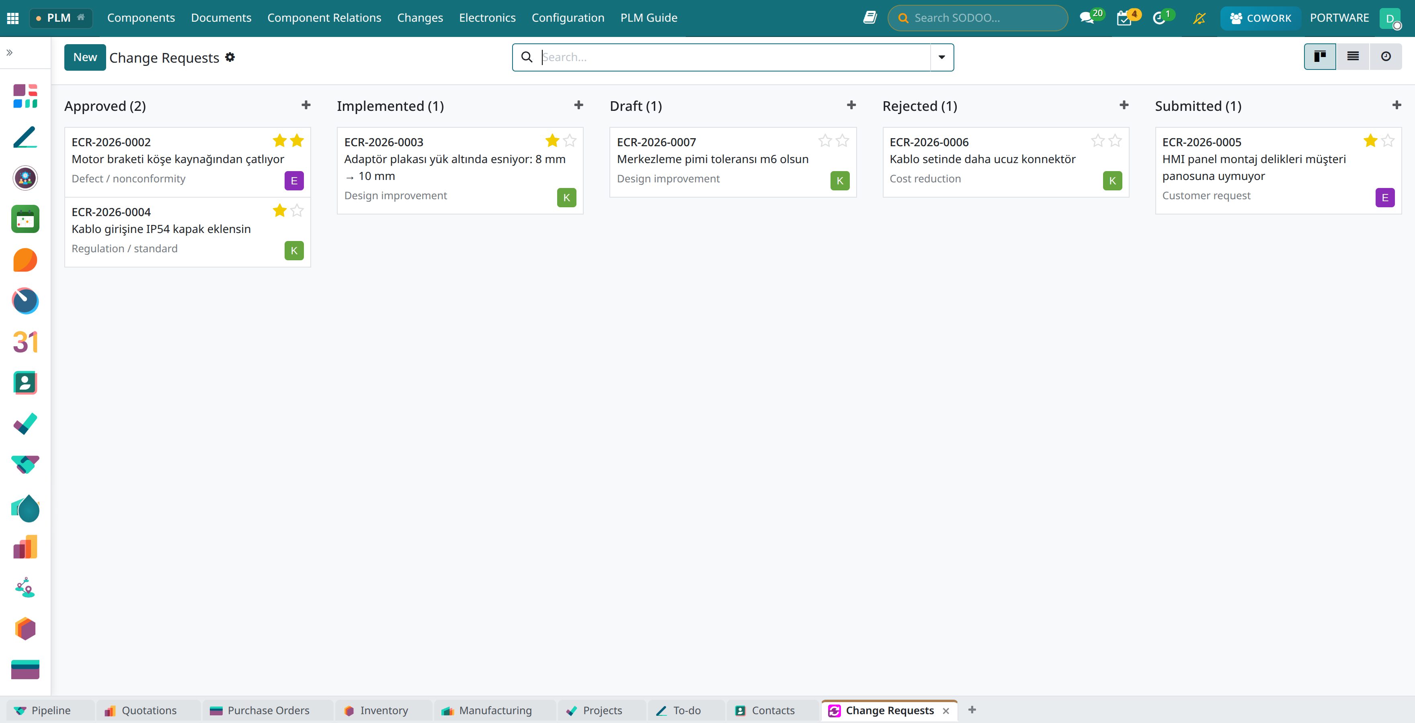Screen dimensions: 1415x723
Task: Open the Change Requests settings gear
Action: click(230, 57)
